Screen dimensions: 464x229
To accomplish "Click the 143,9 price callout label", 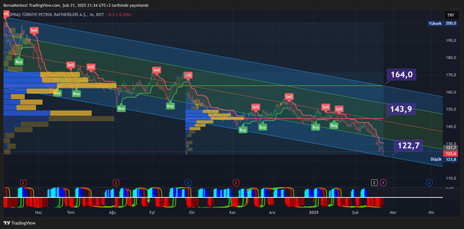I will [401, 109].
